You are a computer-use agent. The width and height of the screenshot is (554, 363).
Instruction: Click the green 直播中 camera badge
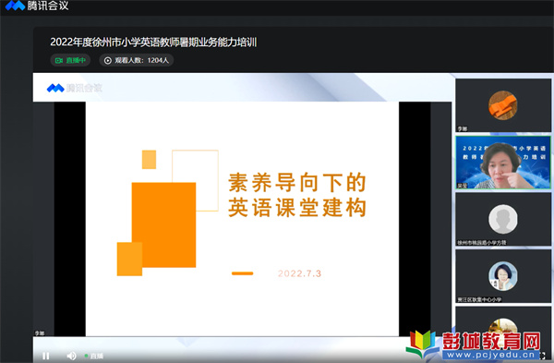point(70,60)
